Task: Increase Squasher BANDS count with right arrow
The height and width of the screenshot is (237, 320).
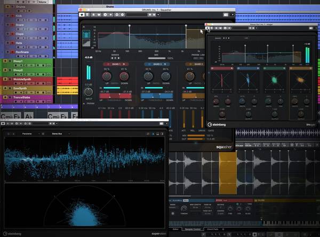Action: [x=118, y=58]
